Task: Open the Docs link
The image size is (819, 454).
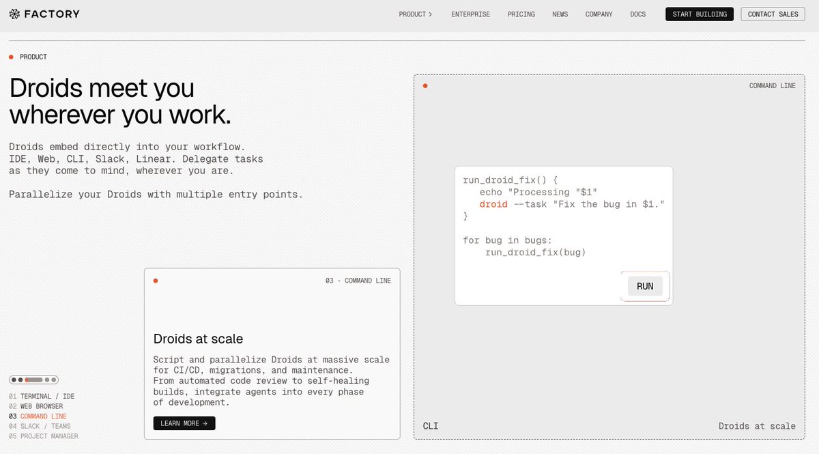Action: tap(638, 14)
